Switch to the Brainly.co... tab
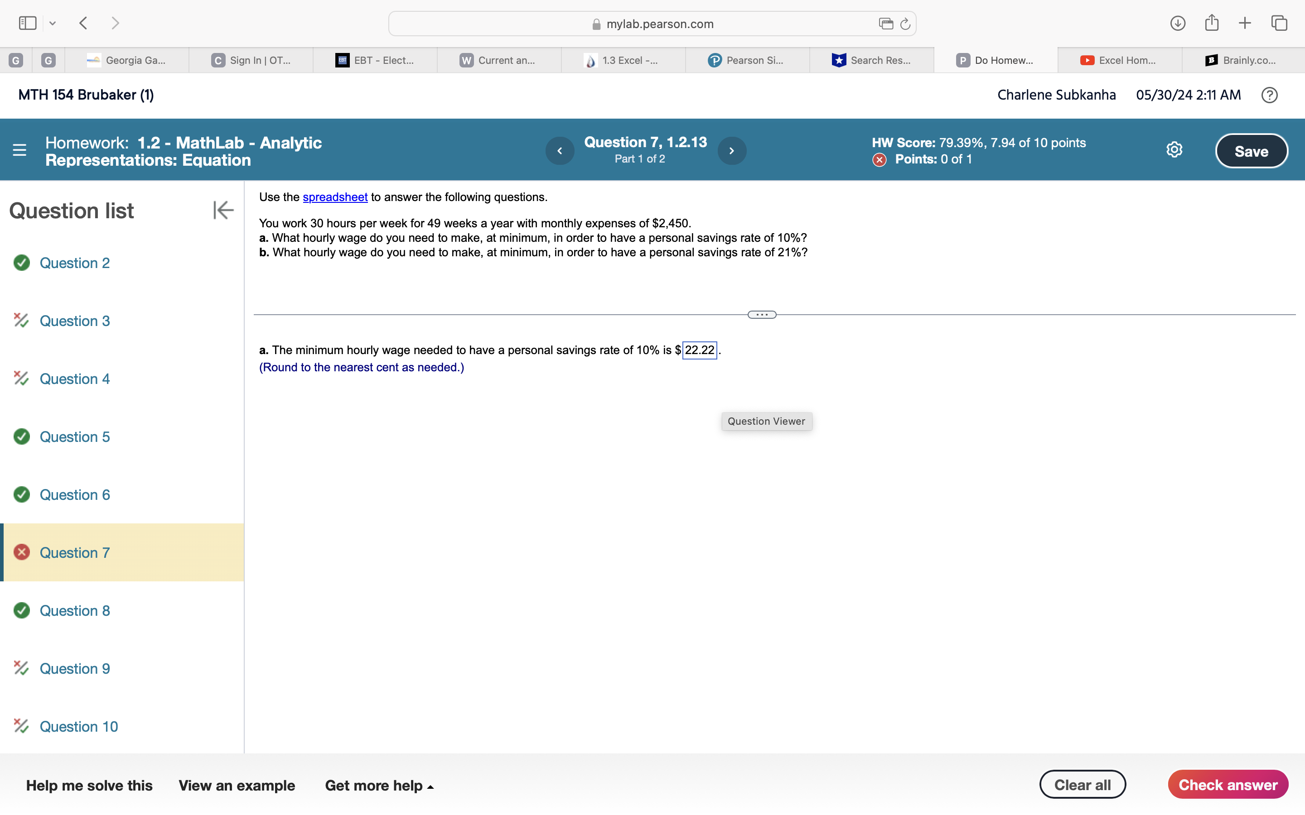This screenshot has width=1305, height=815. pyautogui.click(x=1243, y=60)
